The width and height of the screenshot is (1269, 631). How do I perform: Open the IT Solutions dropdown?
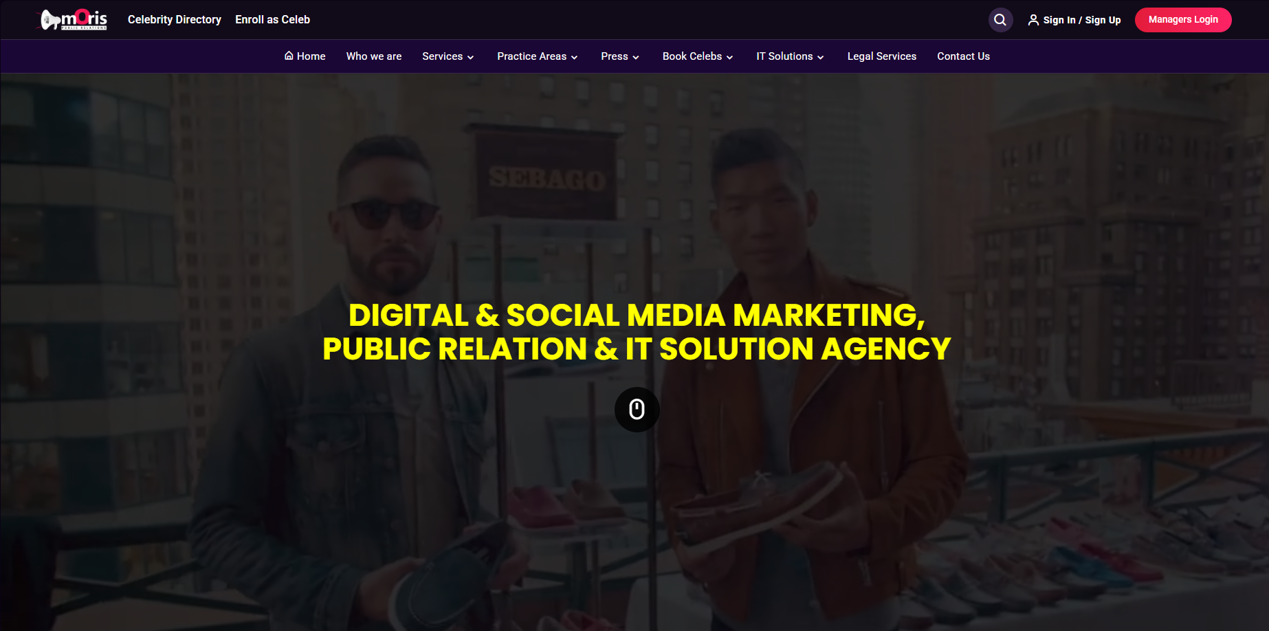[x=790, y=56]
